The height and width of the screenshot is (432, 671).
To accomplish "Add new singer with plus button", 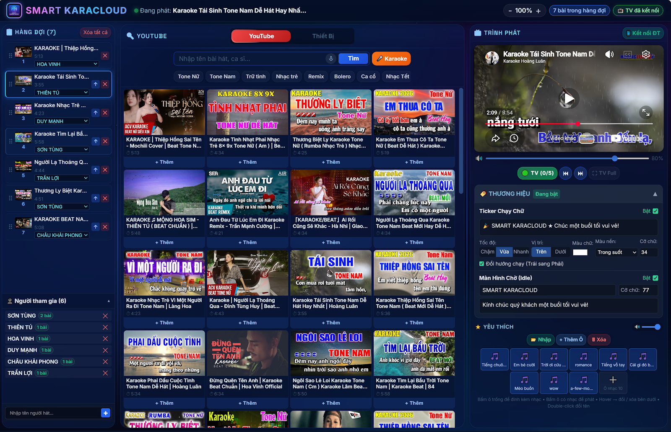I will (106, 413).
